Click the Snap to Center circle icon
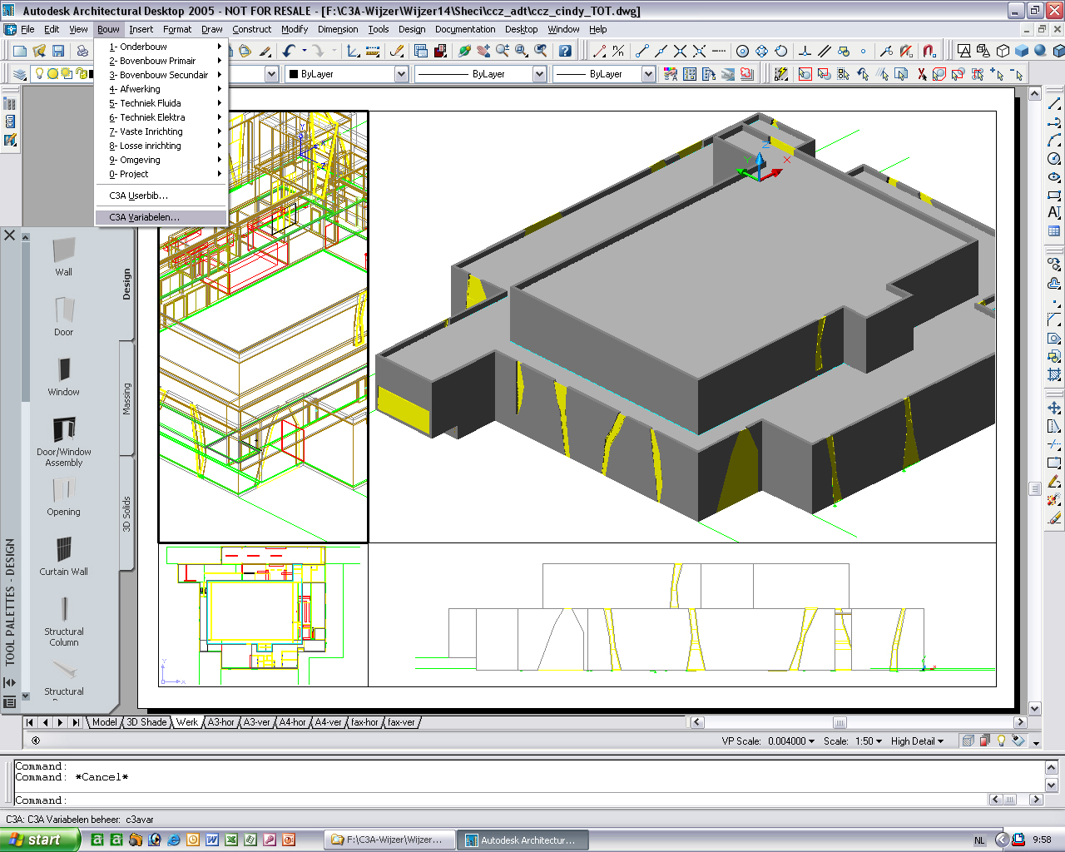This screenshot has height=852, width=1065. (742, 51)
